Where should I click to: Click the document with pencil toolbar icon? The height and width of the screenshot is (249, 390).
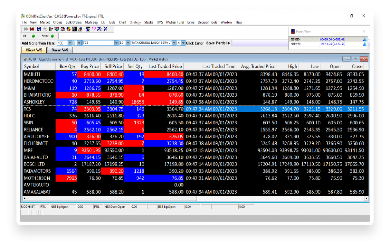(51, 29)
